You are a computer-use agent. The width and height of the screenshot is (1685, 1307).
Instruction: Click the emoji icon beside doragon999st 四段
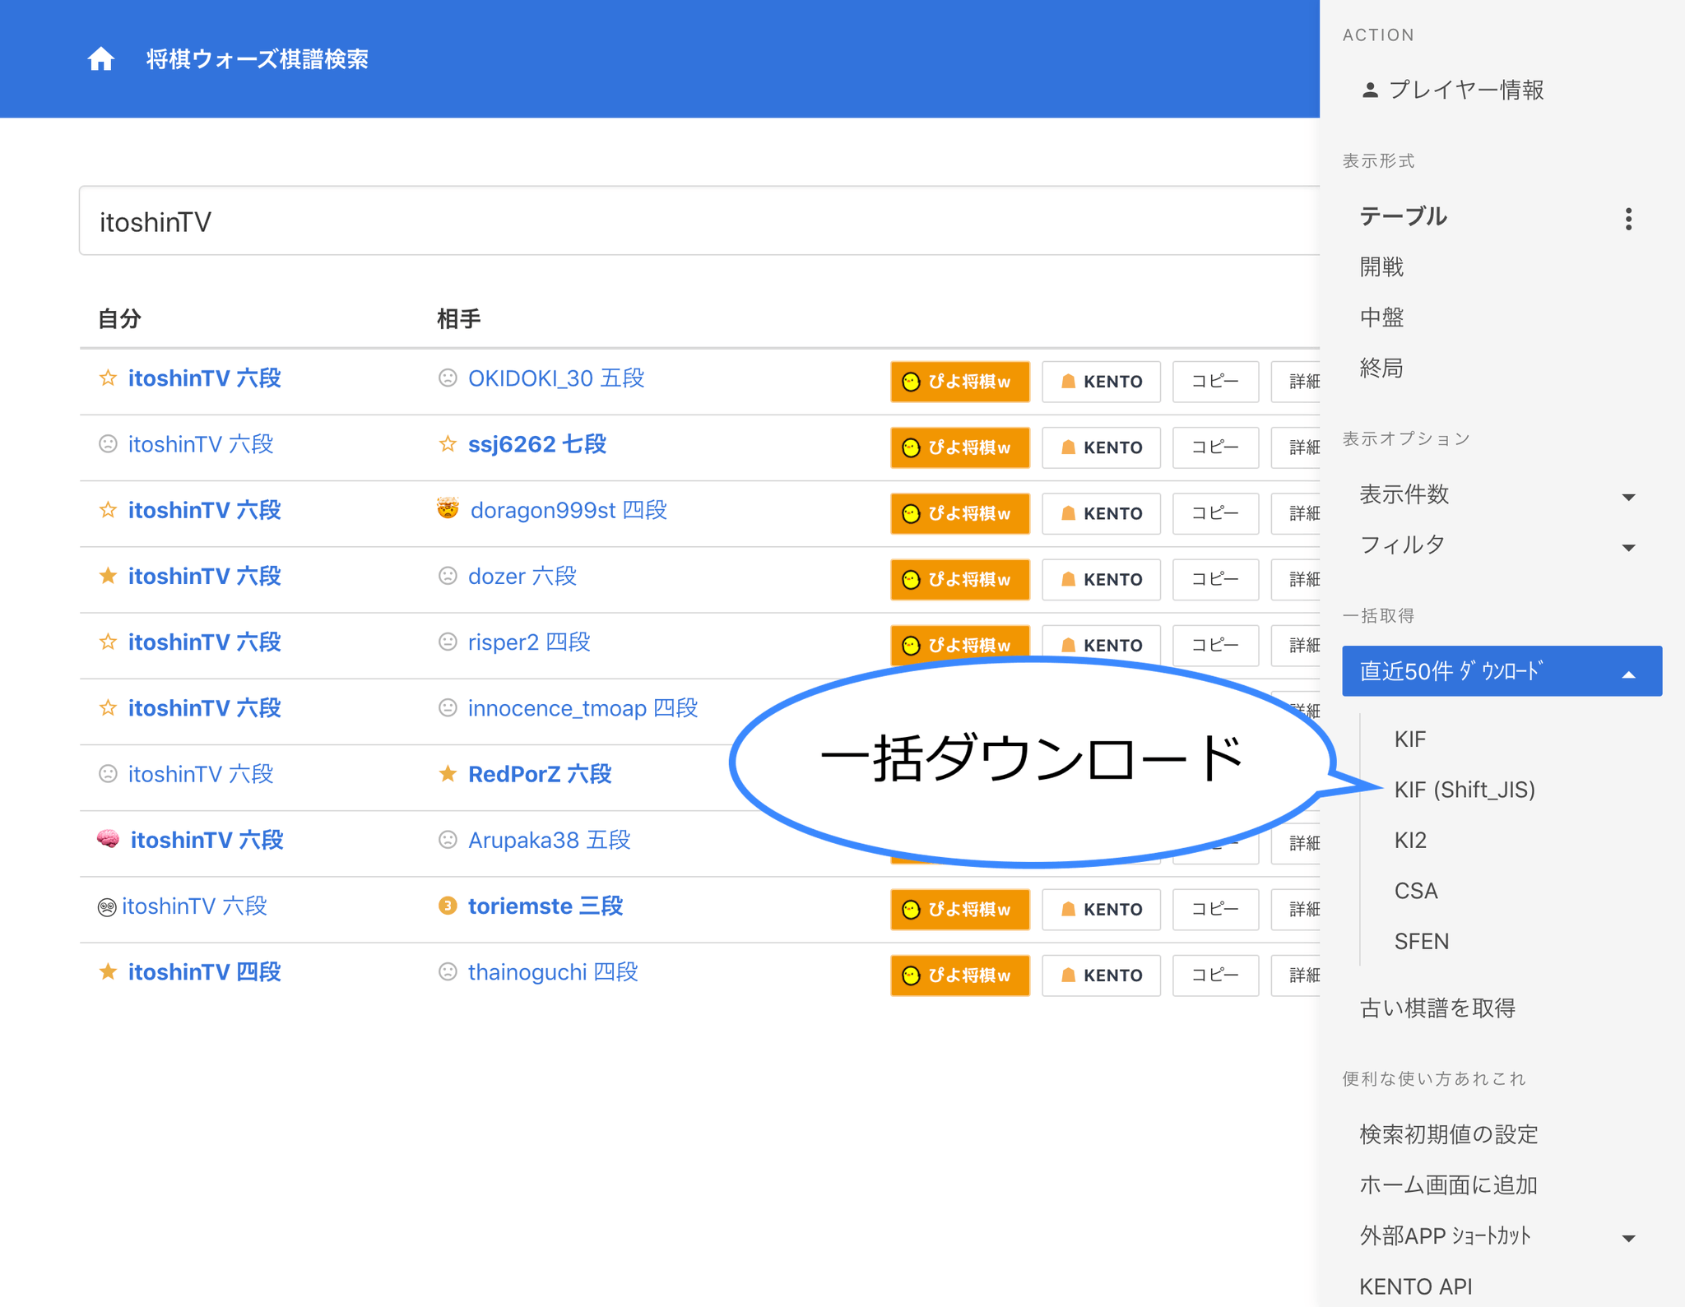point(448,509)
